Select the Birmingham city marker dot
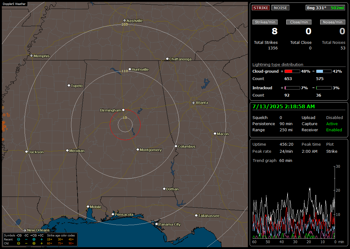 pos(123,110)
